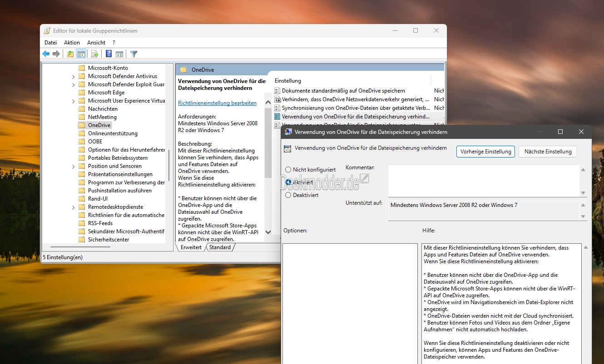Select Portables Betriebssystem tree item
Viewport: 604px width, 364px height.
(118, 158)
